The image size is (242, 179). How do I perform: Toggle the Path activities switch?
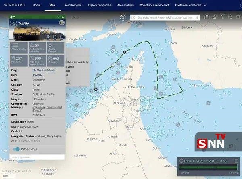[16, 149]
